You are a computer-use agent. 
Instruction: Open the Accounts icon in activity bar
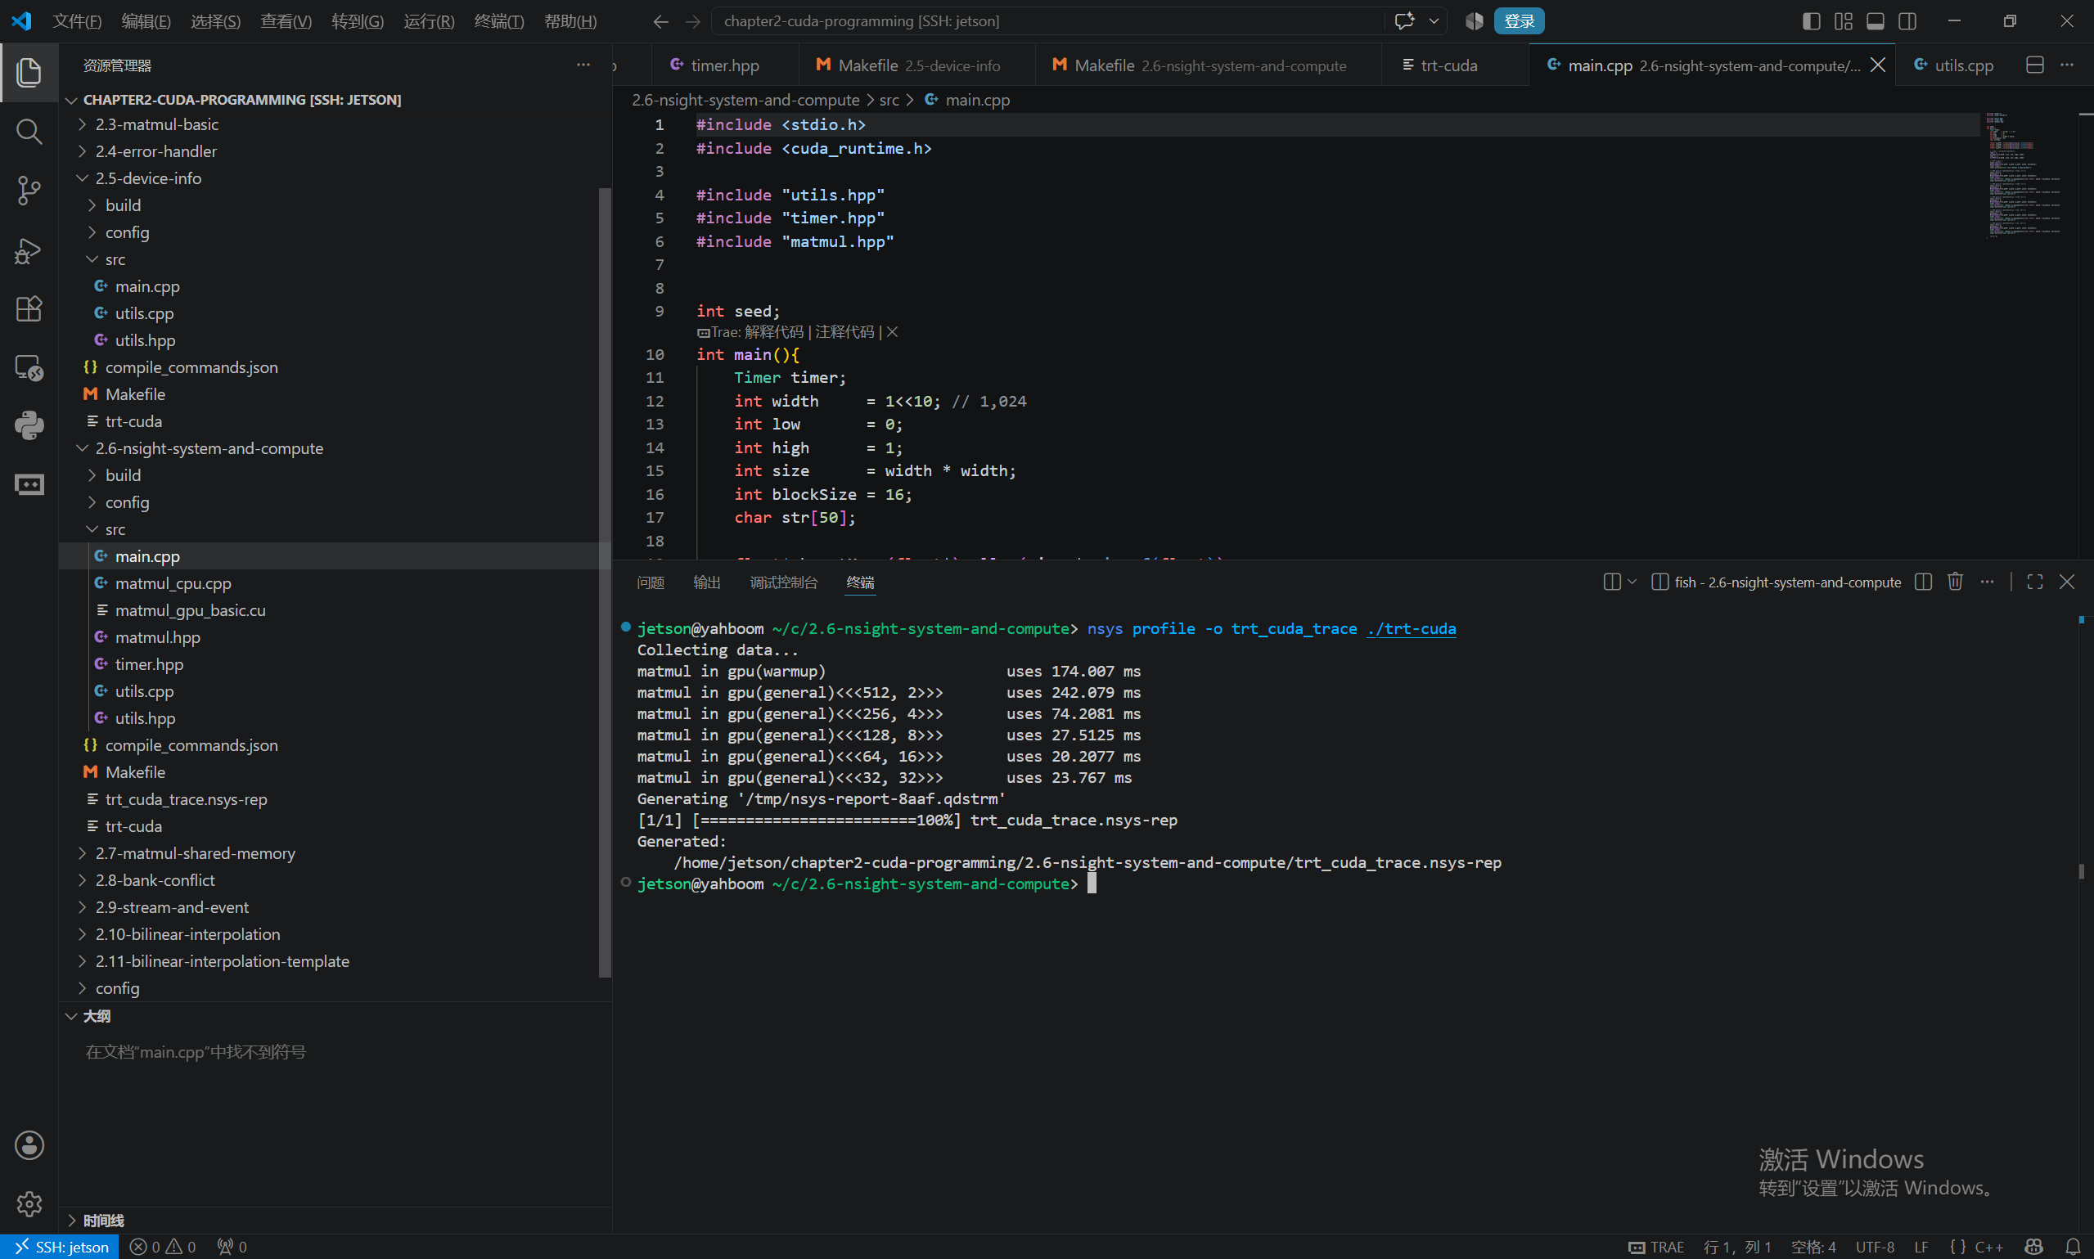click(29, 1145)
